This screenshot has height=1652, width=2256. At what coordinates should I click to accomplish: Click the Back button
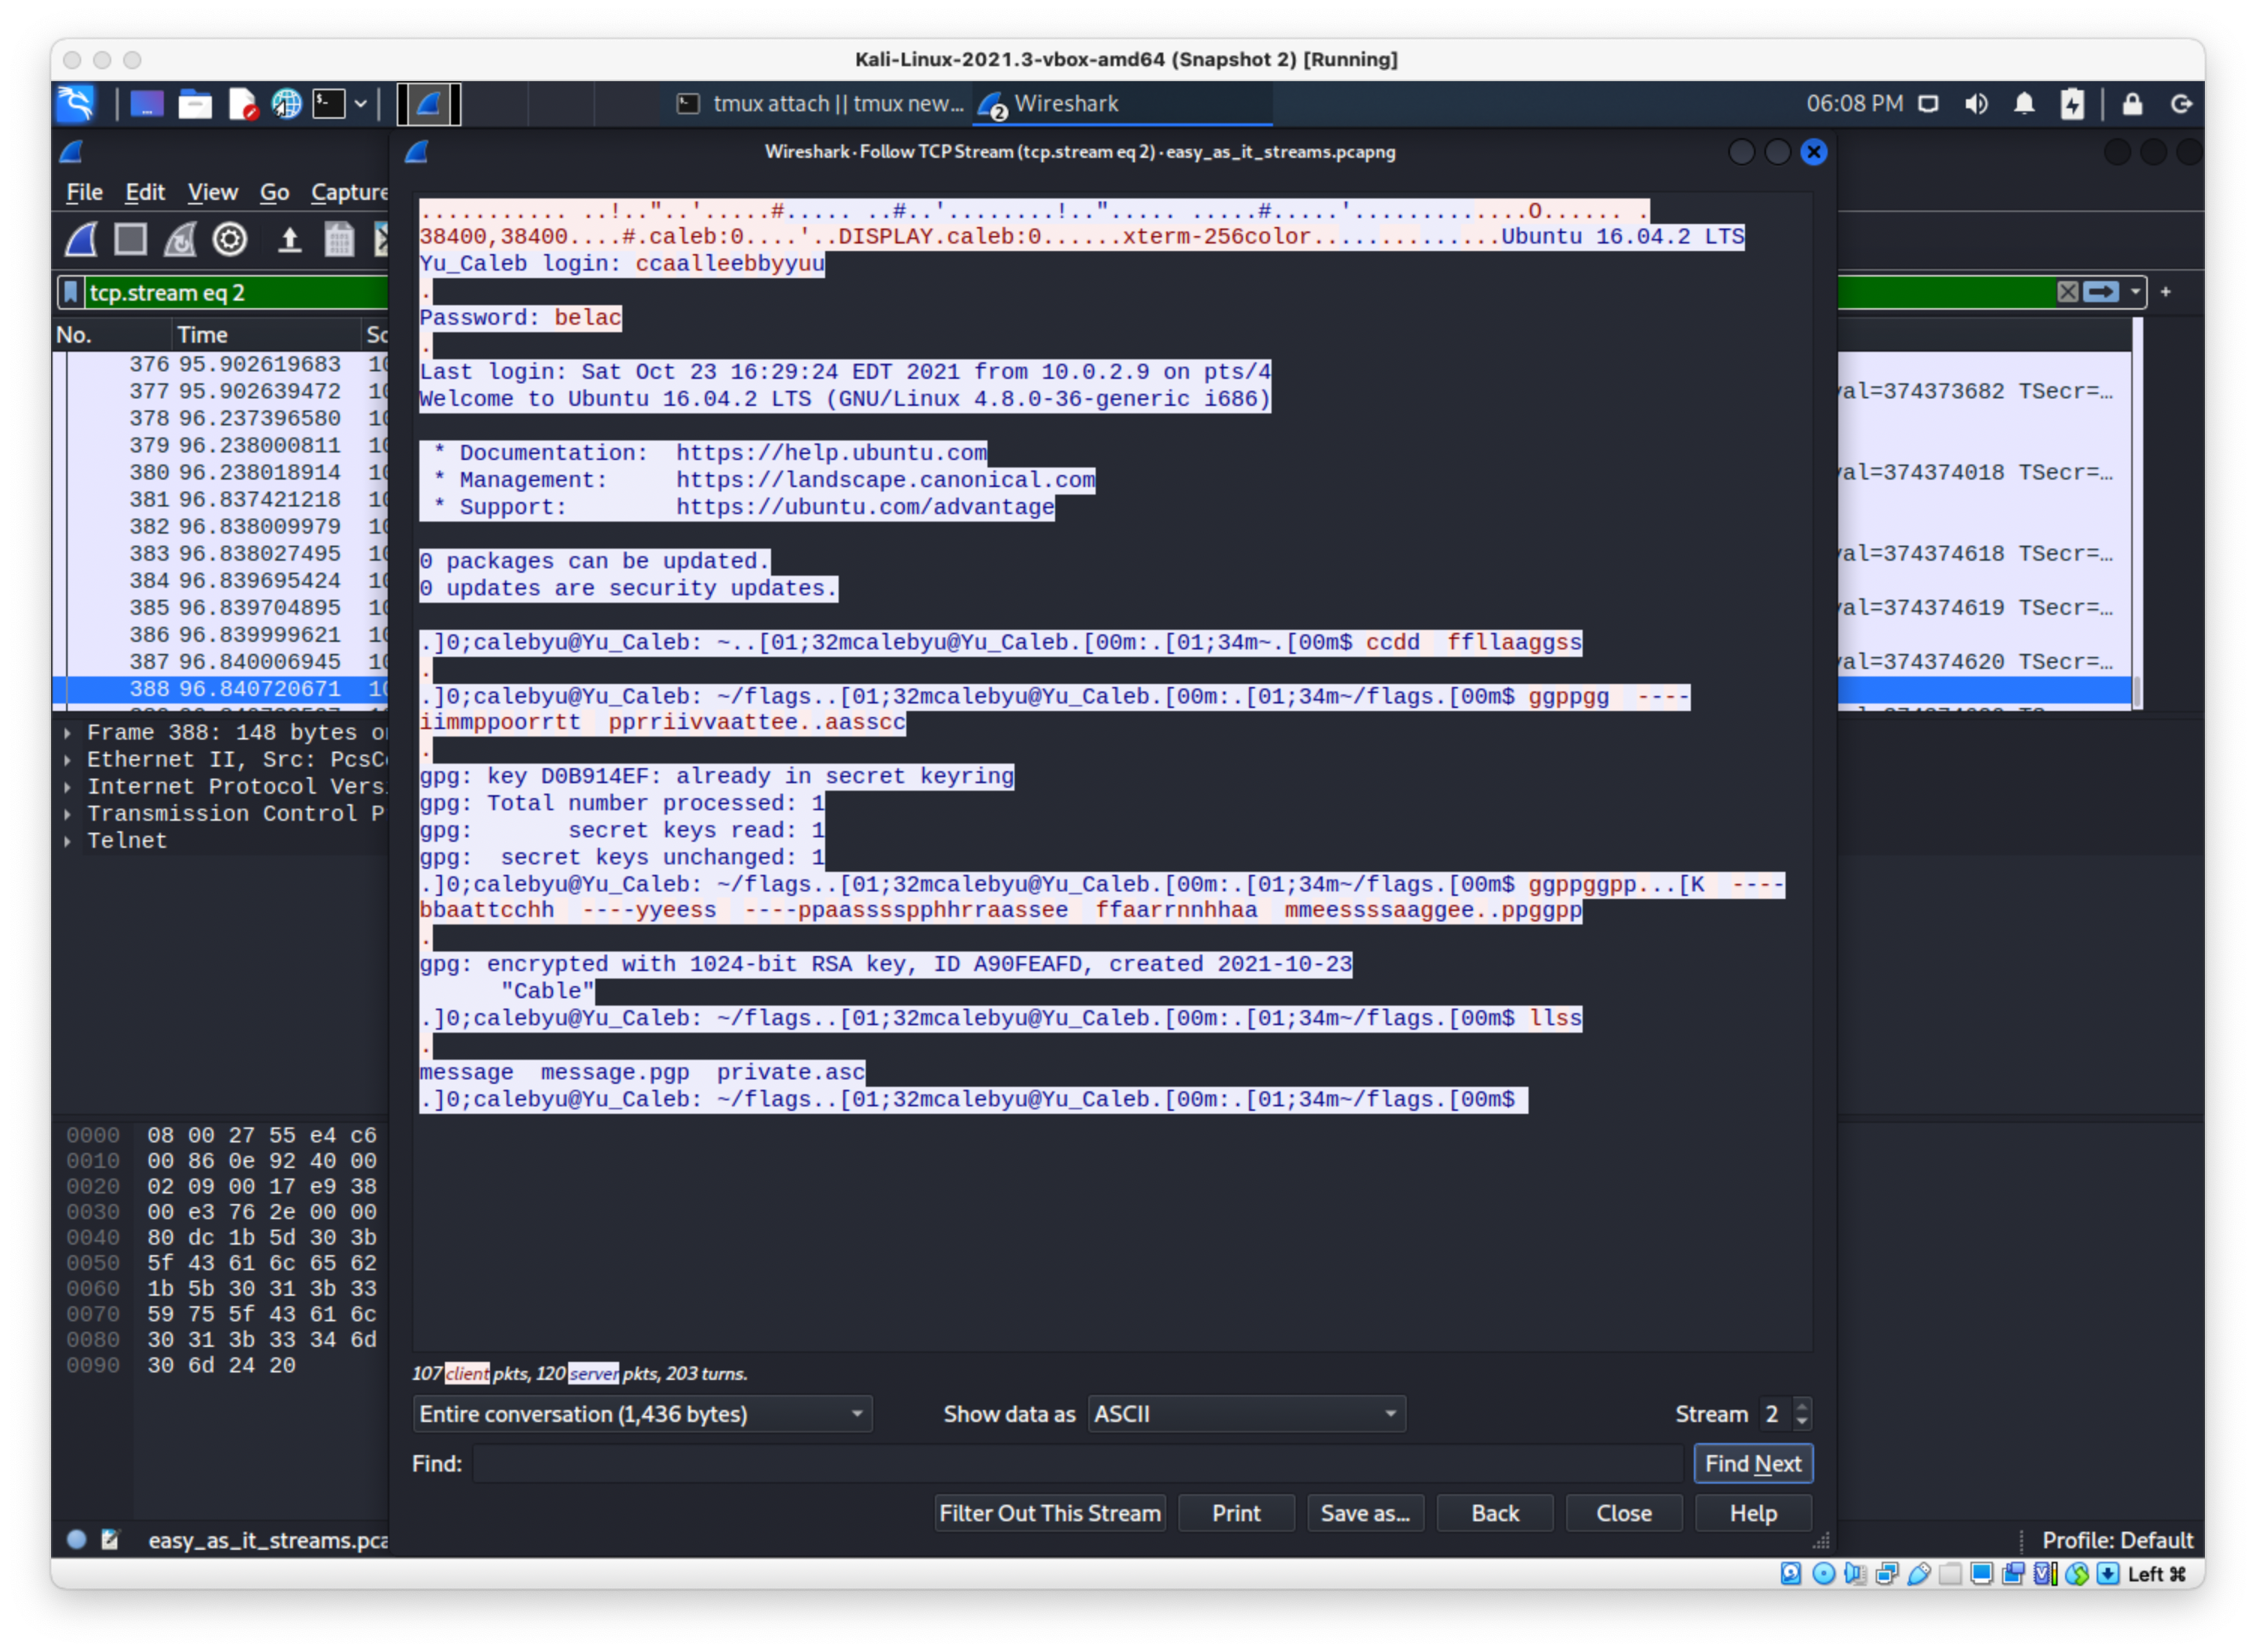pyautogui.click(x=1495, y=1514)
